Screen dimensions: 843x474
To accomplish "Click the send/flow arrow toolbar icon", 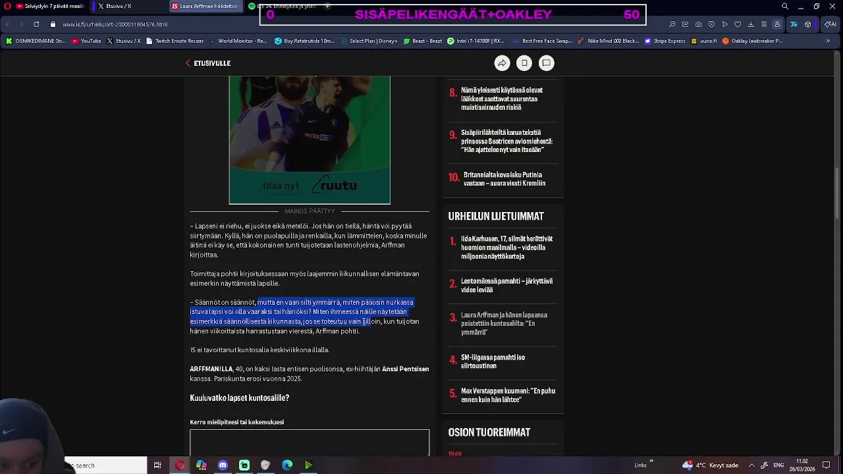I will (x=725, y=24).
